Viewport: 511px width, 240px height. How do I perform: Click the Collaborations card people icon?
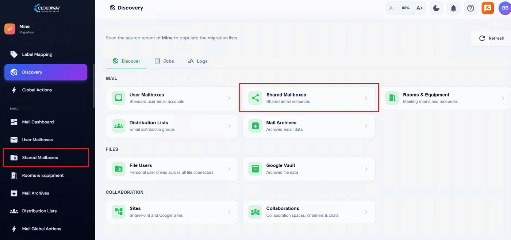tap(255, 212)
